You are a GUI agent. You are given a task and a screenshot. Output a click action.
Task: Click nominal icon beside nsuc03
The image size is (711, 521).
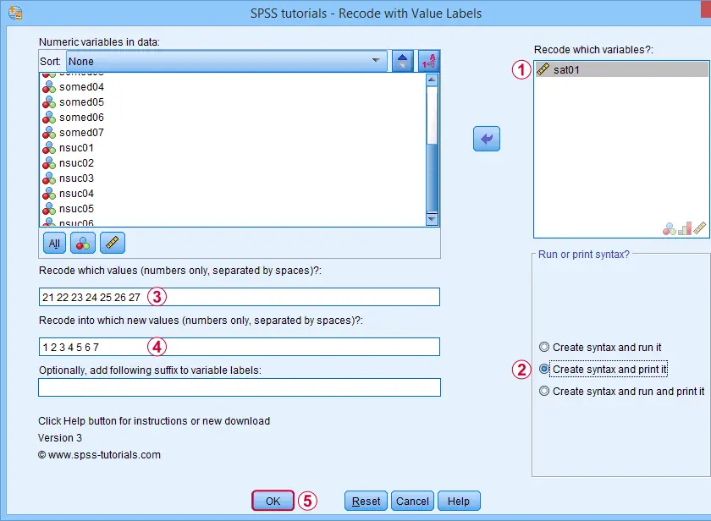click(x=49, y=178)
